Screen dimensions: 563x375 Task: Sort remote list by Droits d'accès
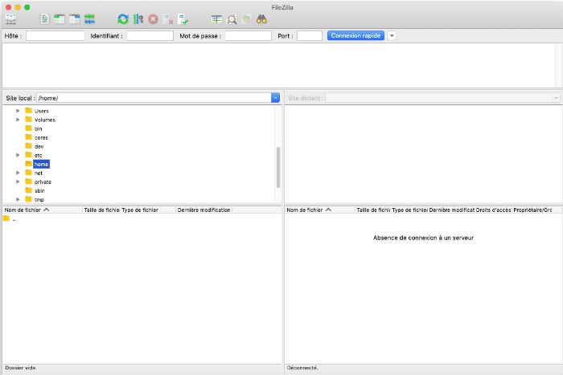493,210
